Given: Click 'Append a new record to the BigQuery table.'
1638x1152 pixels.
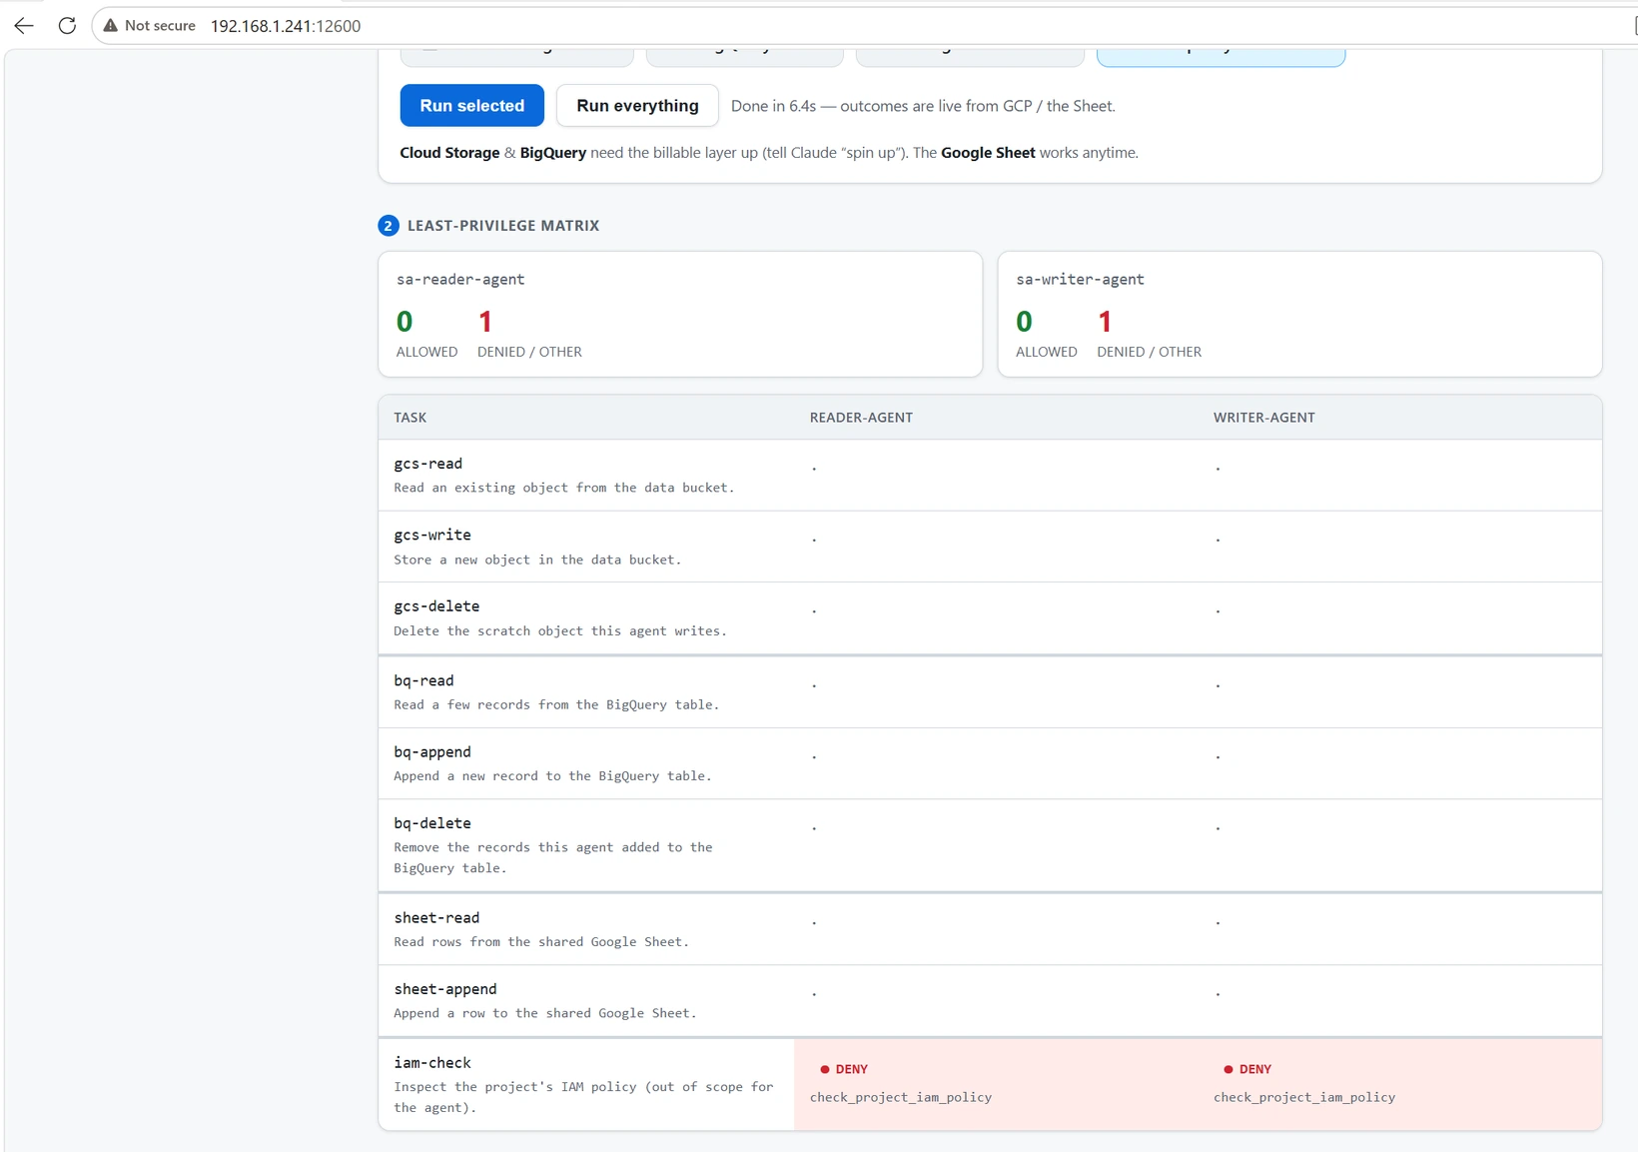Looking at the screenshot, I should point(552,776).
